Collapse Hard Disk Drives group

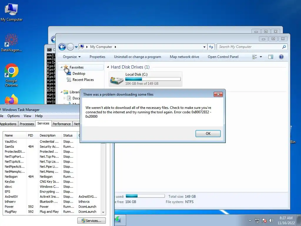click(108, 67)
